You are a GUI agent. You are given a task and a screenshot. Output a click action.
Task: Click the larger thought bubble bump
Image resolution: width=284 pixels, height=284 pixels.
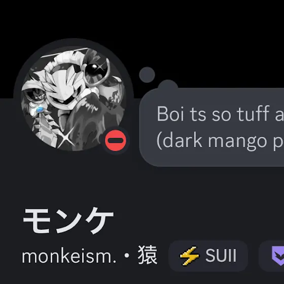click(168, 85)
